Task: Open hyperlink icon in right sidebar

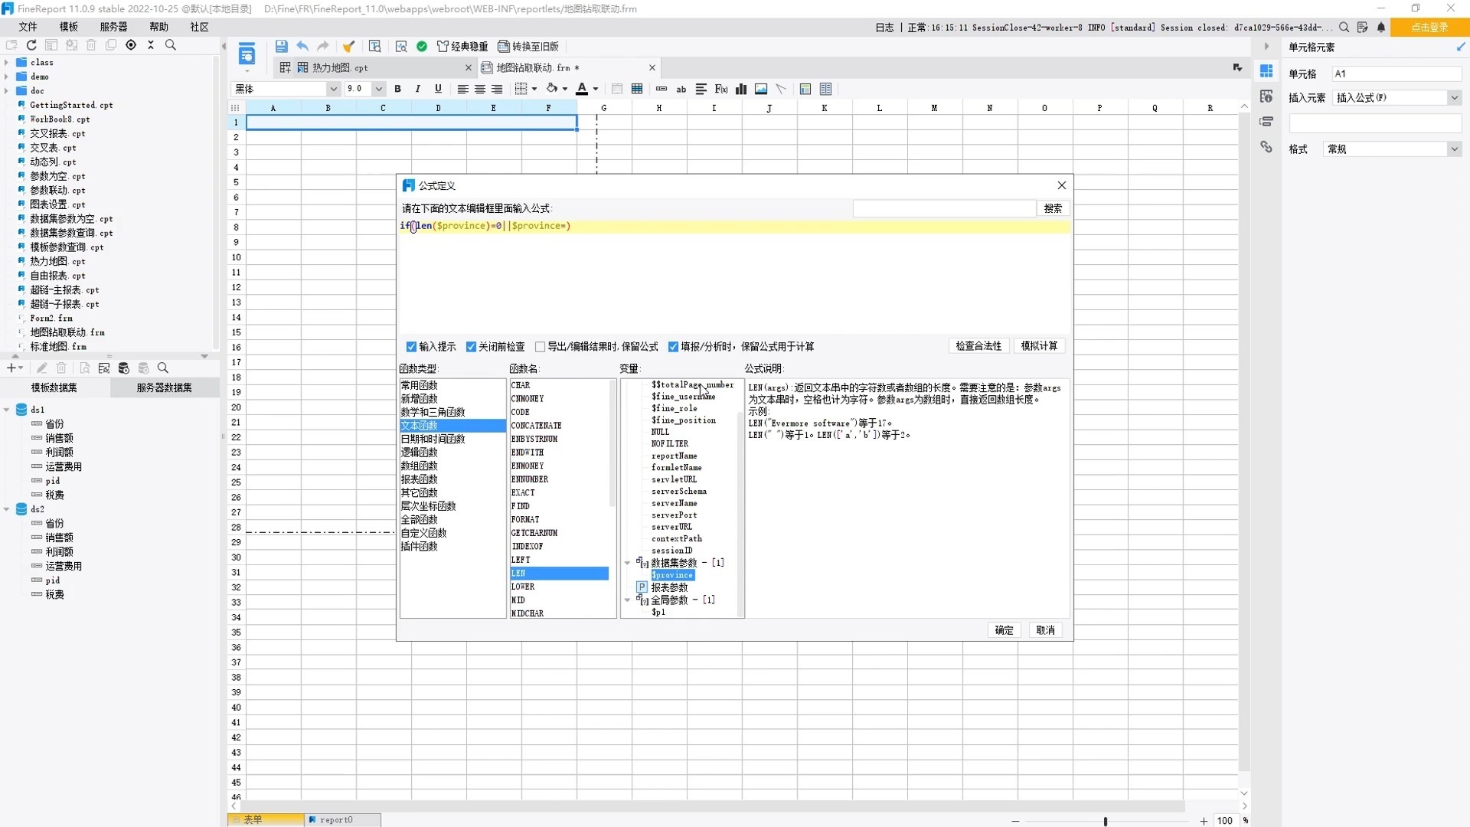Action: pyautogui.click(x=1266, y=146)
